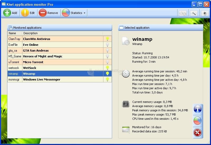Toggle the ClamTray monitoring lightbulb
The height and width of the screenshot is (145, 211).
[x=107, y=39]
